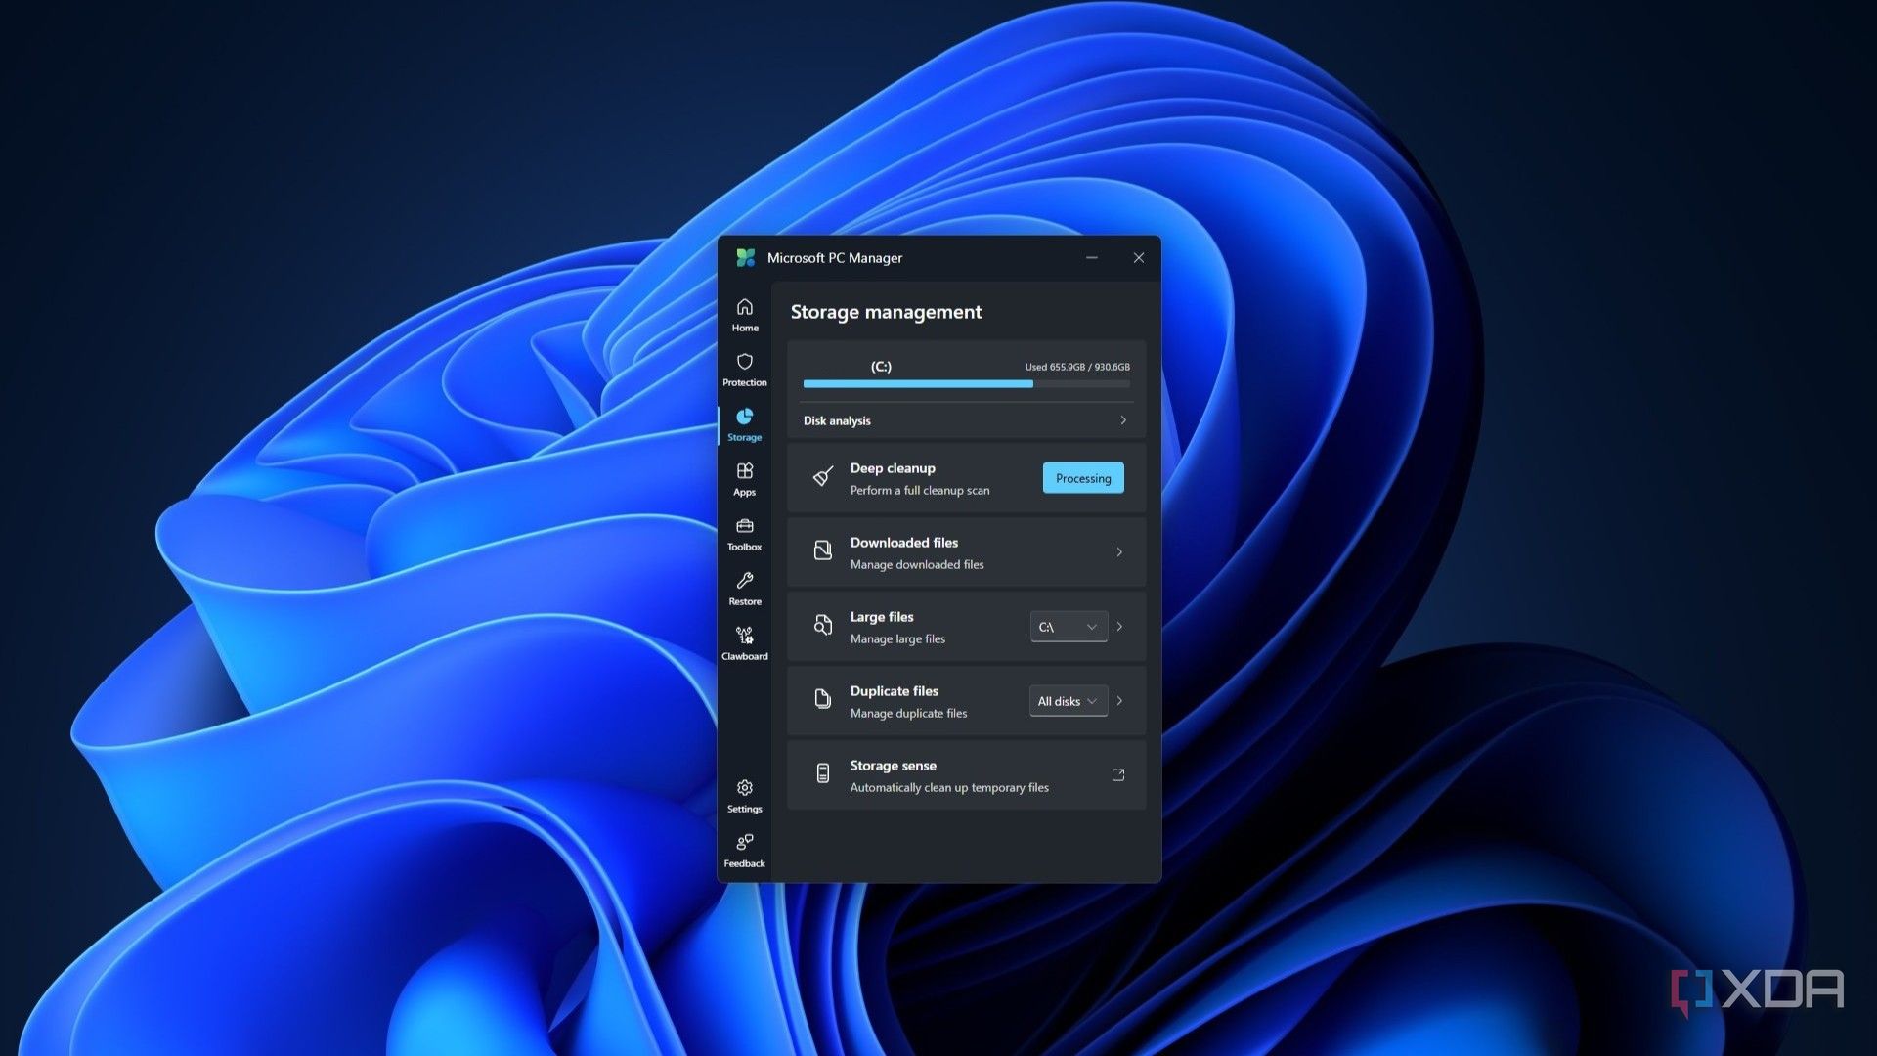
Task: Click the C: drive usage bar
Action: pos(967,384)
